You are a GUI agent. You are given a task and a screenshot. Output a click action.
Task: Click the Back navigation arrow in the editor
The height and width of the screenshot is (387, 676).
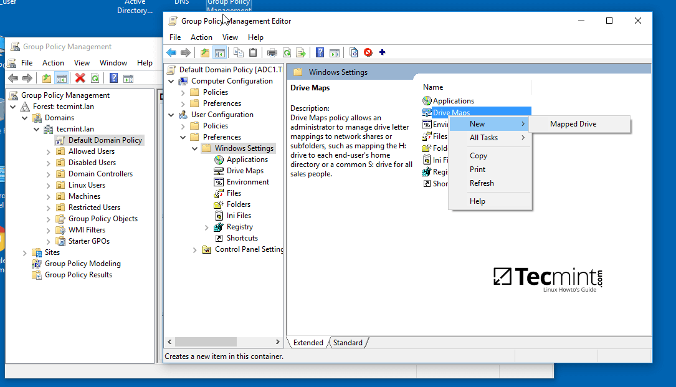pos(171,52)
